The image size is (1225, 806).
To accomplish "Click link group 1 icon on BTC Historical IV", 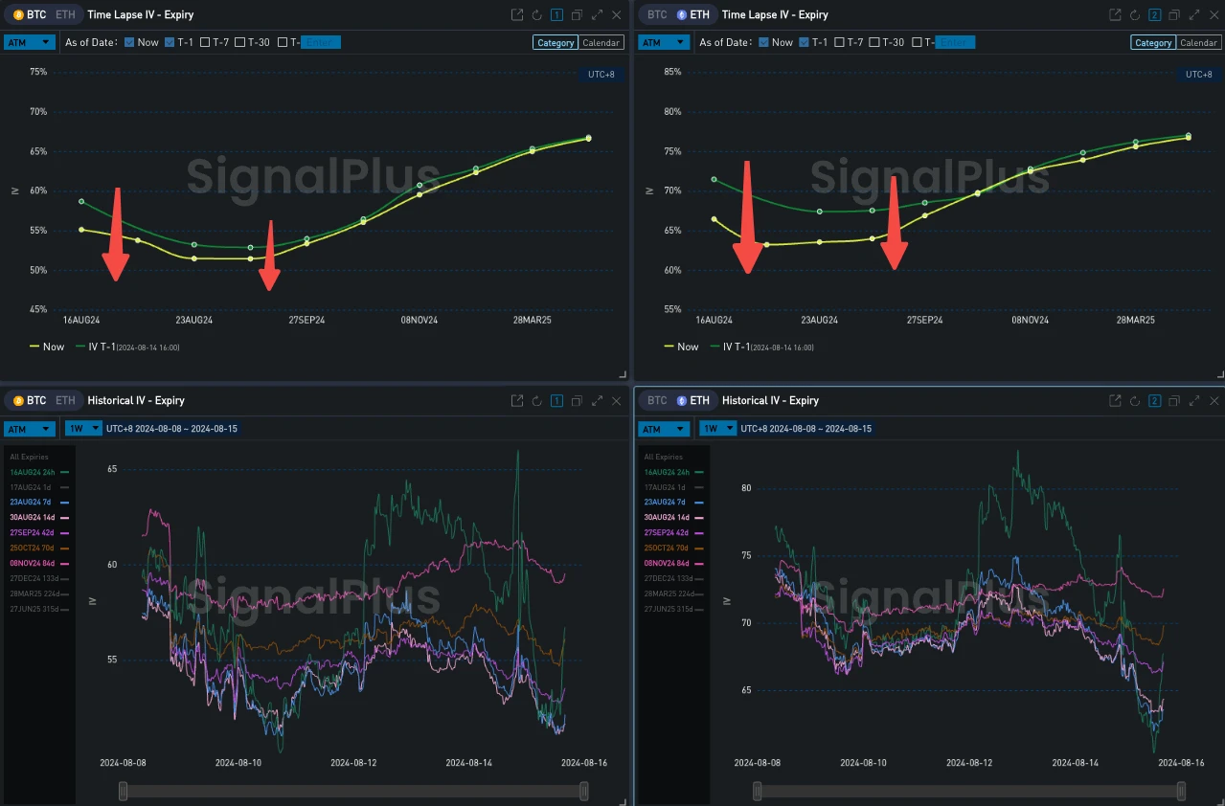I will (556, 401).
